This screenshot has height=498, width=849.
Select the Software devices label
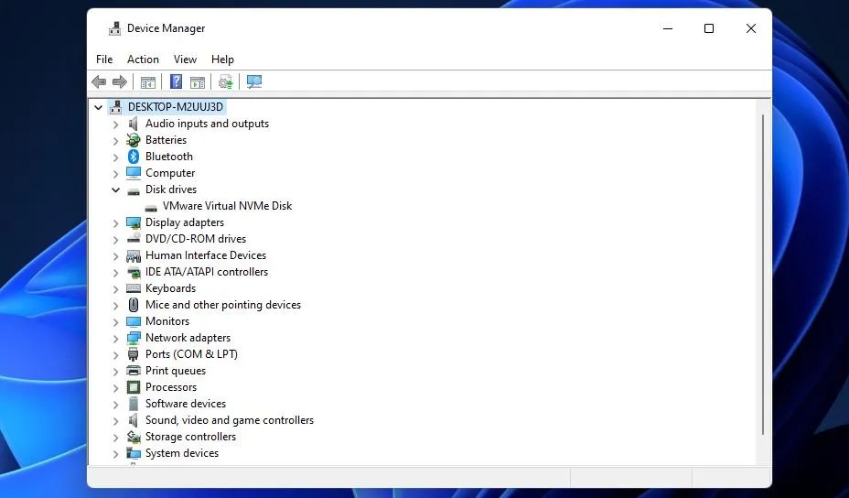pos(186,404)
